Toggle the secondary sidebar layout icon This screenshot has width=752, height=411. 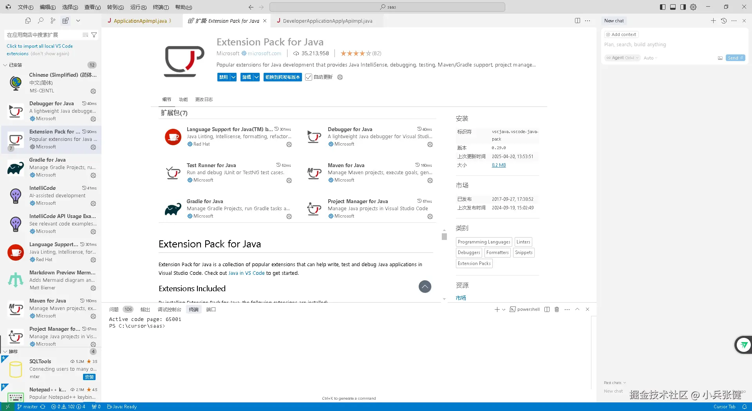coord(683,7)
